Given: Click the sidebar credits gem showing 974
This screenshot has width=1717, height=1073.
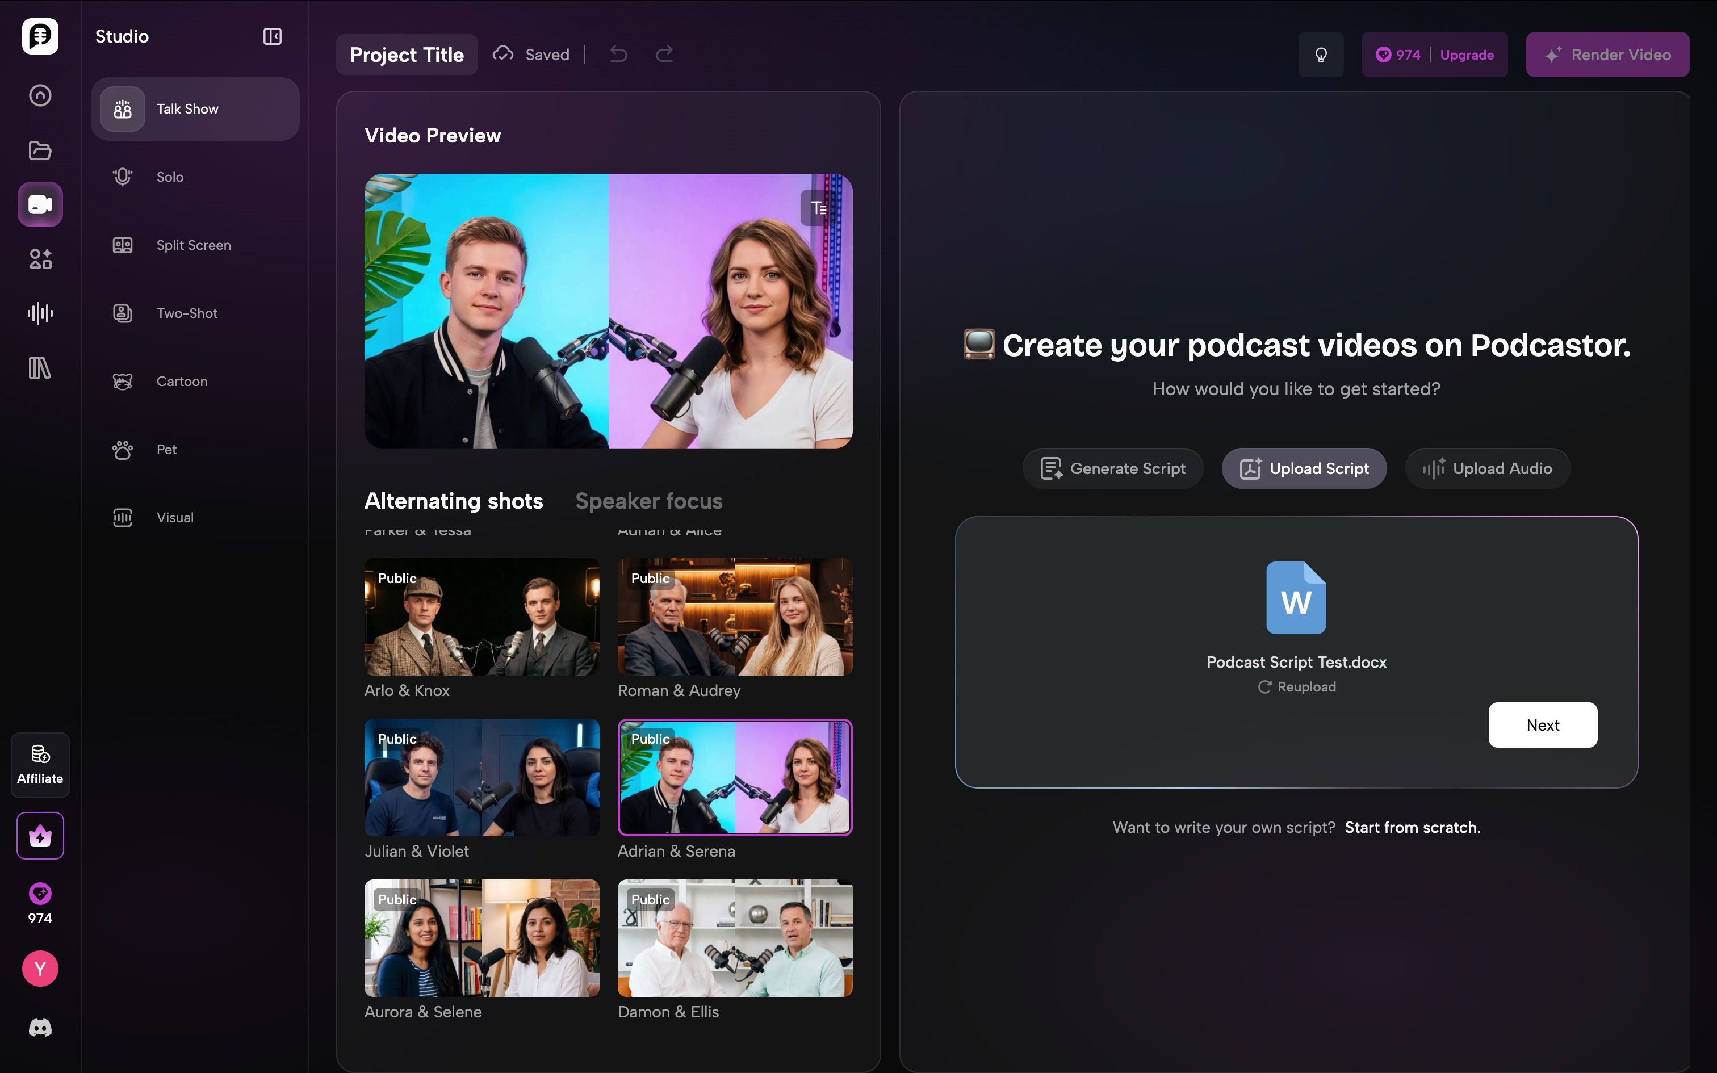Looking at the screenshot, I should [x=40, y=903].
